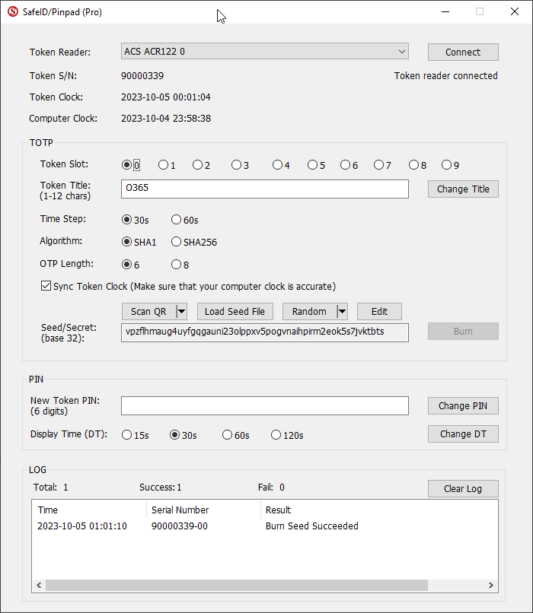Choose the 60s time step option

click(x=176, y=220)
